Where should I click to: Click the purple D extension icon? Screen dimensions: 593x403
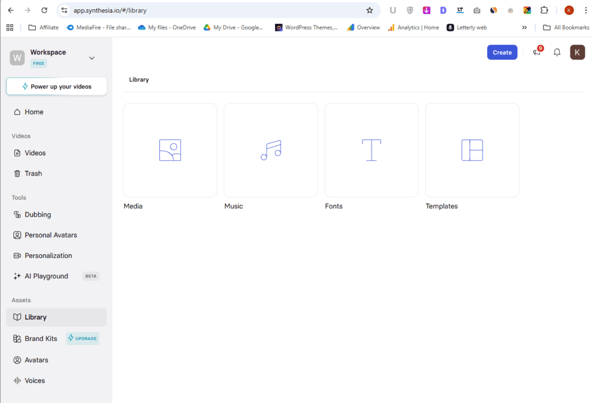(443, 10)
